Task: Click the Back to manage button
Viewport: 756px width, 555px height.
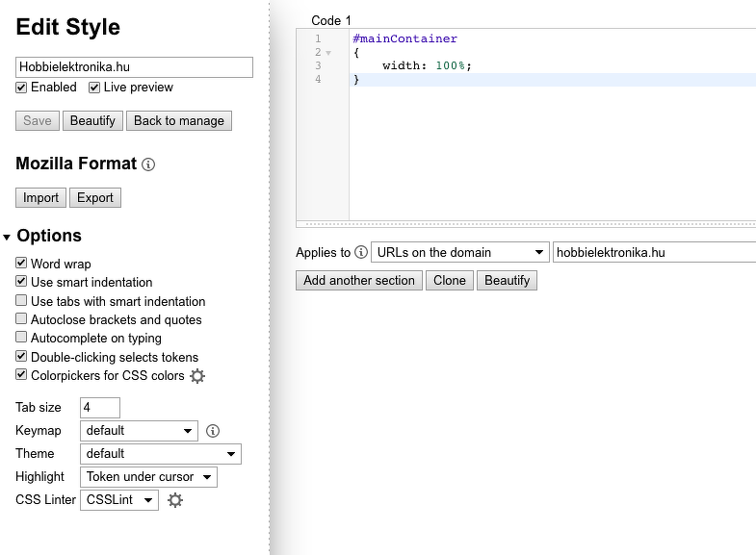Action: [x=178, y=121]
